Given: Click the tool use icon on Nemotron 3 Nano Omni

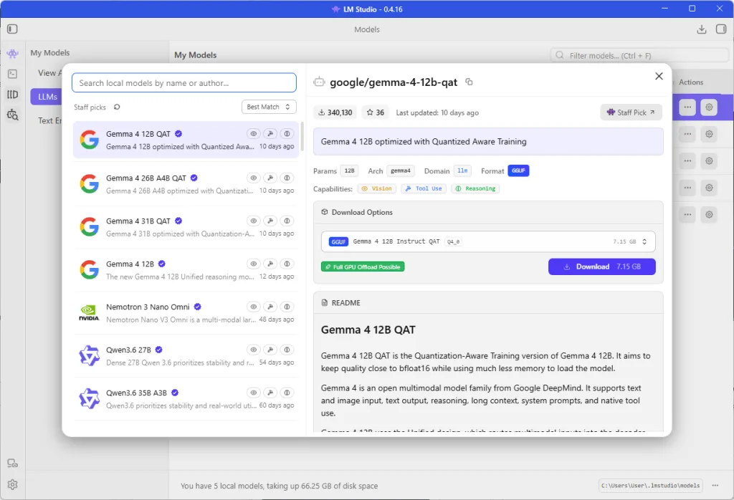Looking at the screenshot, I should tap(270, 307).
